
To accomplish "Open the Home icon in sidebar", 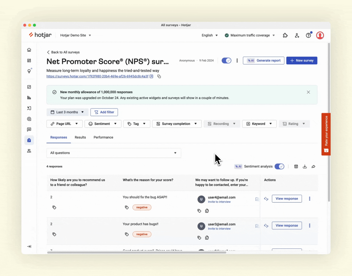I will tap(29, 50).
